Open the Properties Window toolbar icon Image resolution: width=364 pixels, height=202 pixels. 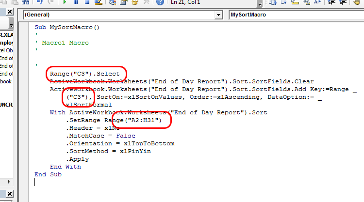click(x=124, y=2)
